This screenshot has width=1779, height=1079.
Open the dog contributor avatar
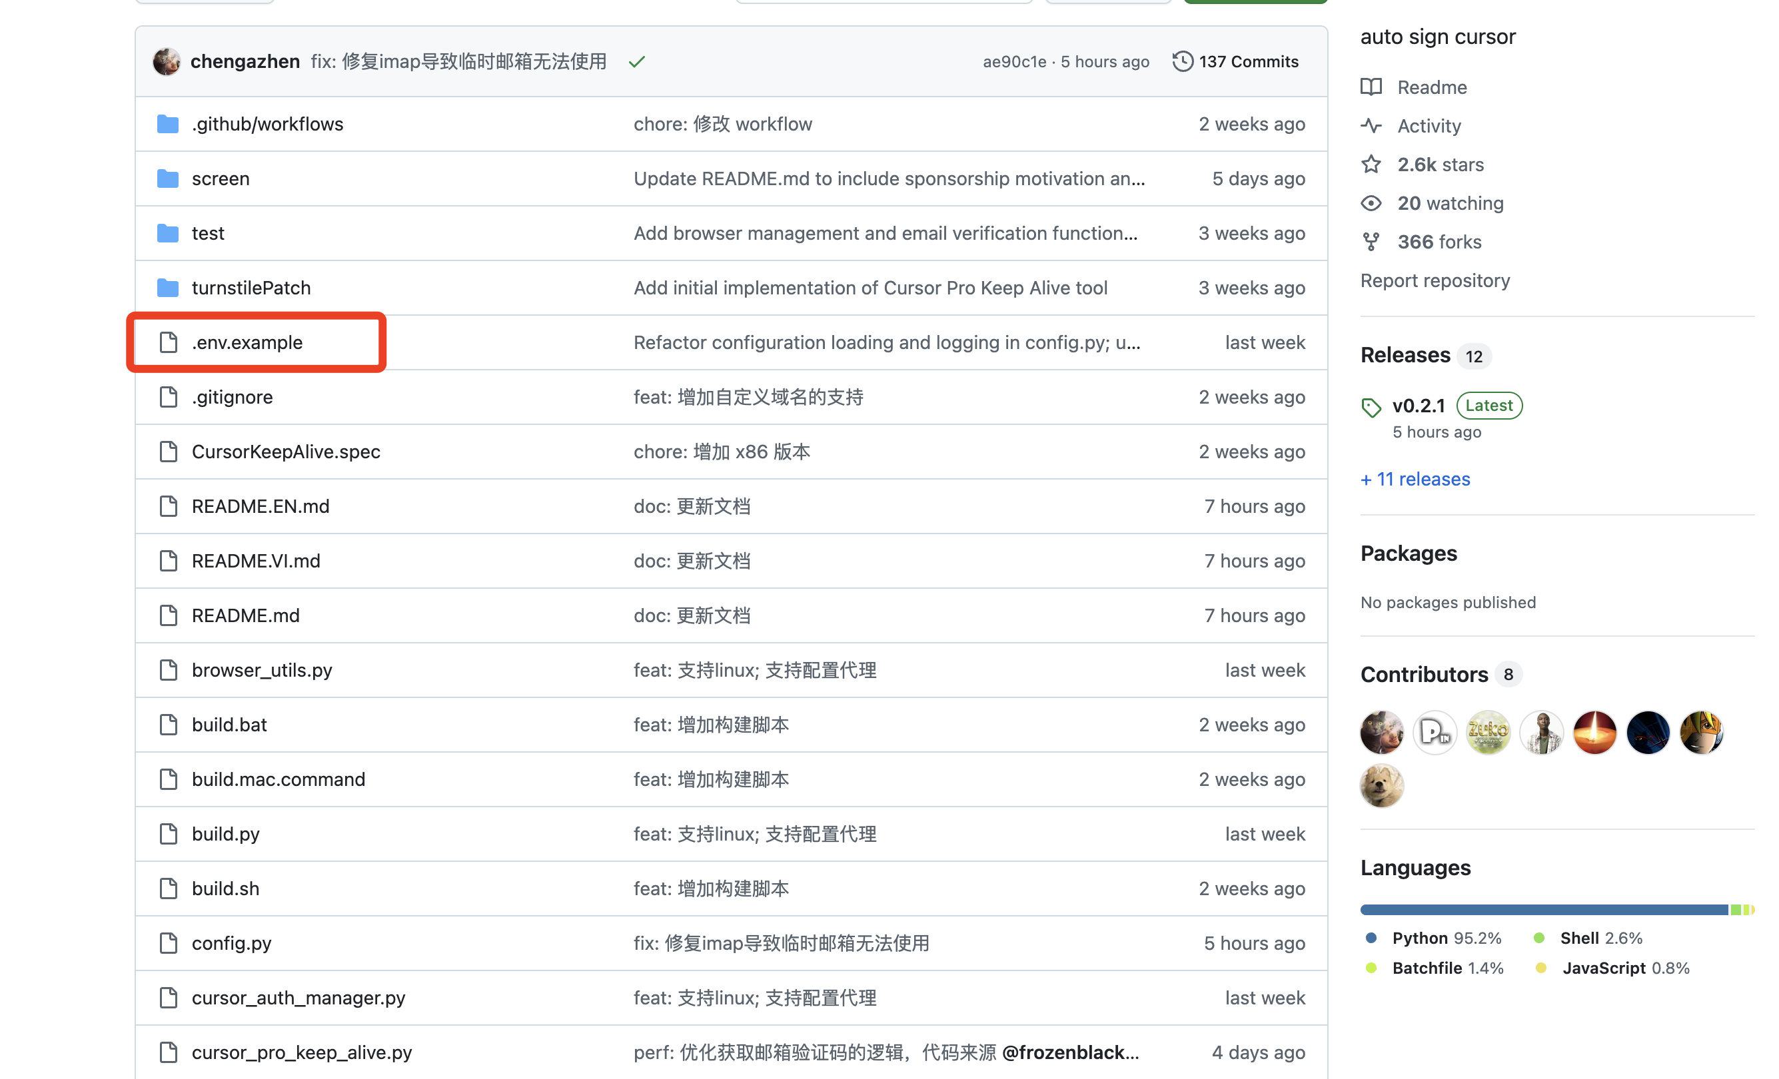point(1382,786)
